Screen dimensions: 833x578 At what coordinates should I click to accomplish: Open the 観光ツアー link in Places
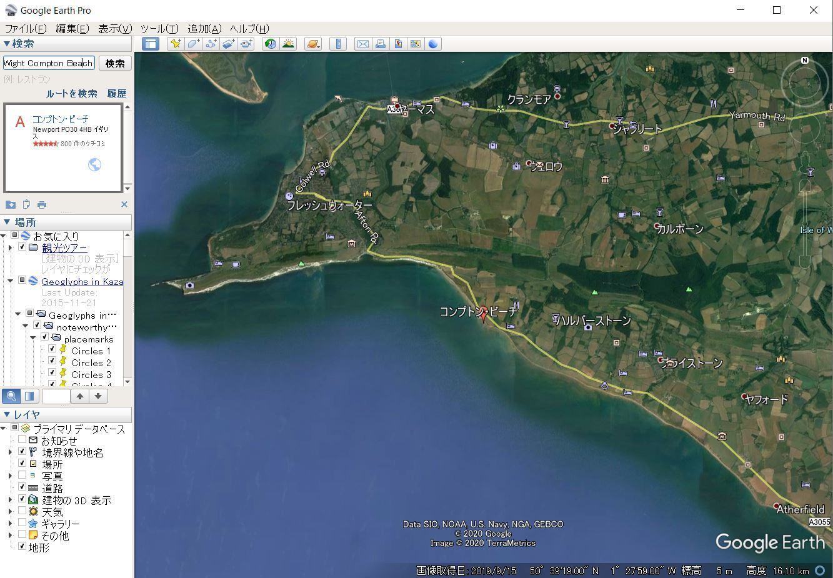click(x=64, y=248)
